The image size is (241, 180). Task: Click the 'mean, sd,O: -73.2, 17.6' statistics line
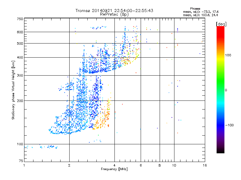click(x=201, y=12)
